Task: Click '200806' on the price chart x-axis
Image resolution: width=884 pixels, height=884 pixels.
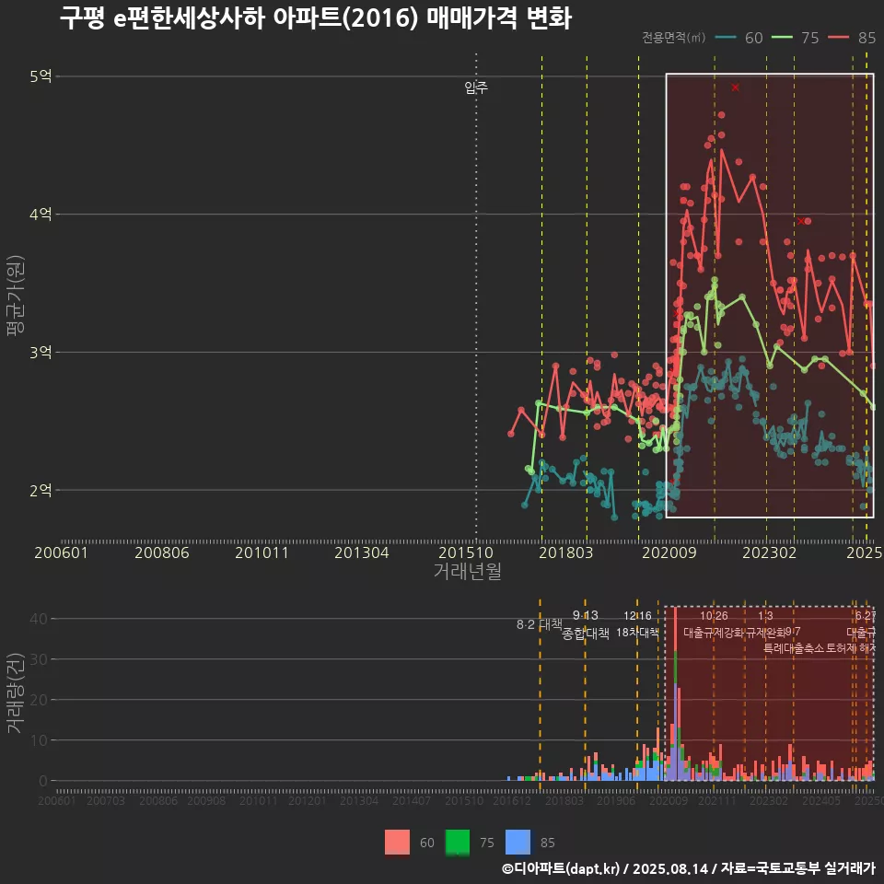Action: (x=162, y=552)
